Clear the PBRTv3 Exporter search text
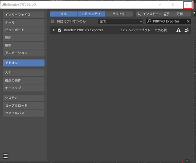The width and height of the screenshot is (196, 163). tap(188, 21)
